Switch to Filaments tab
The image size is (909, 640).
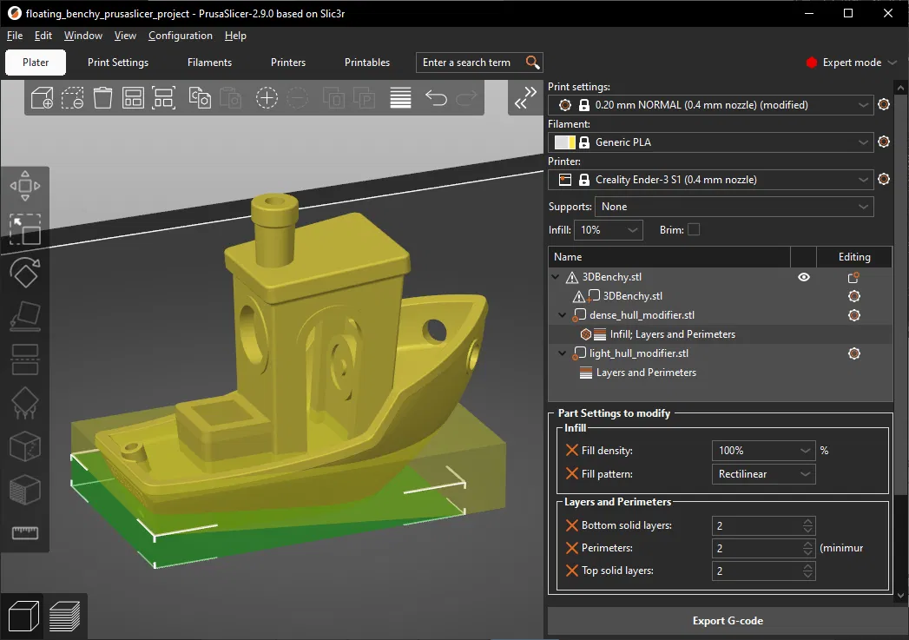coord(209,62)
